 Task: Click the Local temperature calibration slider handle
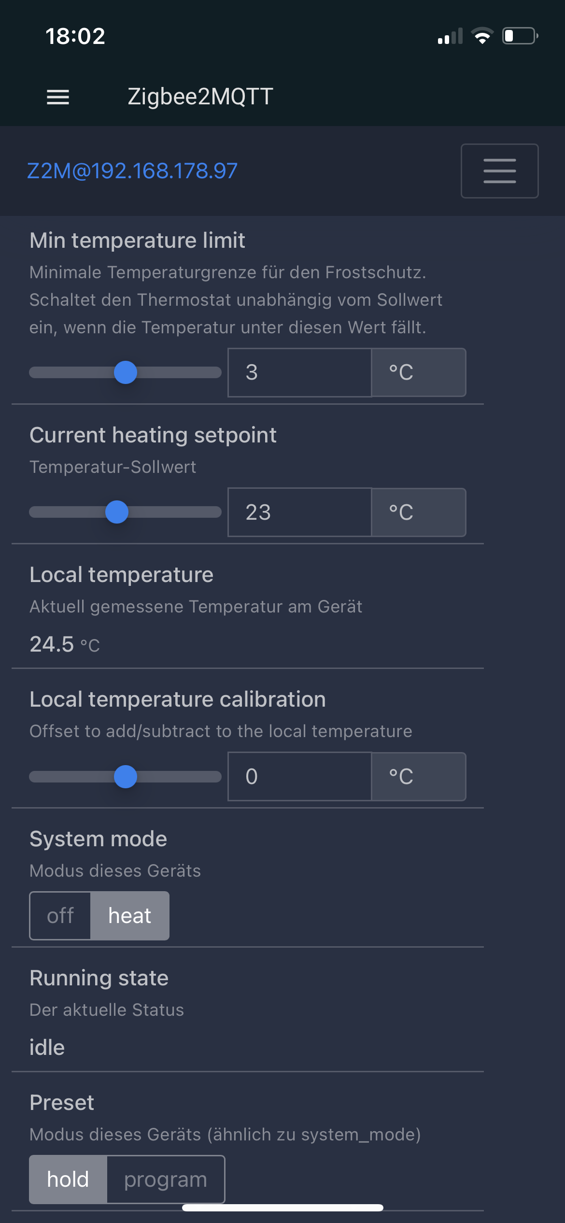[x=126, y=777]
